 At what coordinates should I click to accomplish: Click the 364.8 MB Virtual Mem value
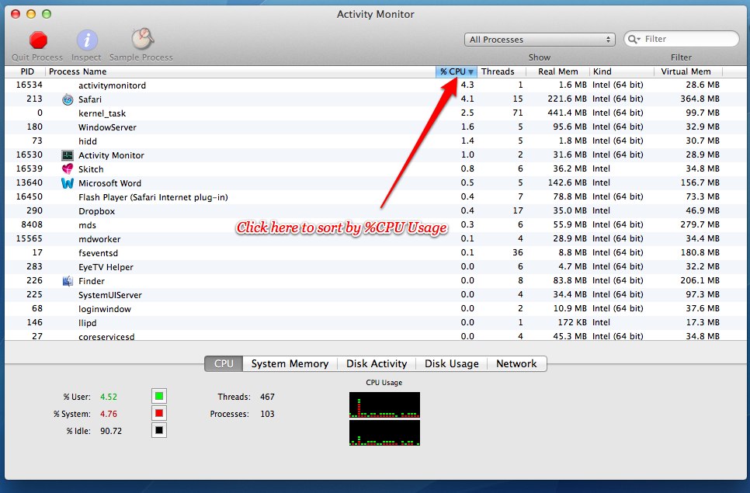pos(700,99)
